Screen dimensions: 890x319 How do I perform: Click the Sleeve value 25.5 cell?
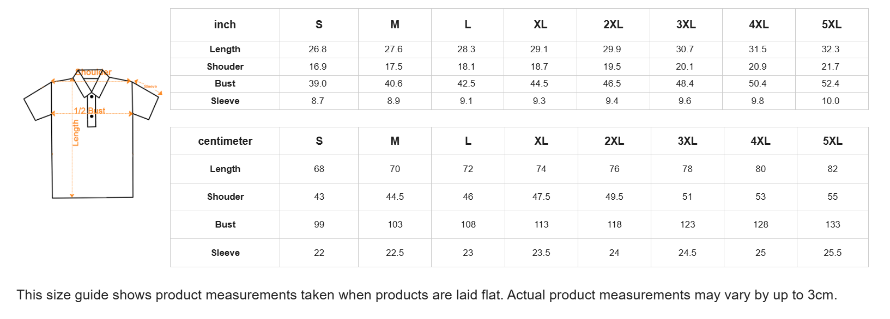pos(832,253)
